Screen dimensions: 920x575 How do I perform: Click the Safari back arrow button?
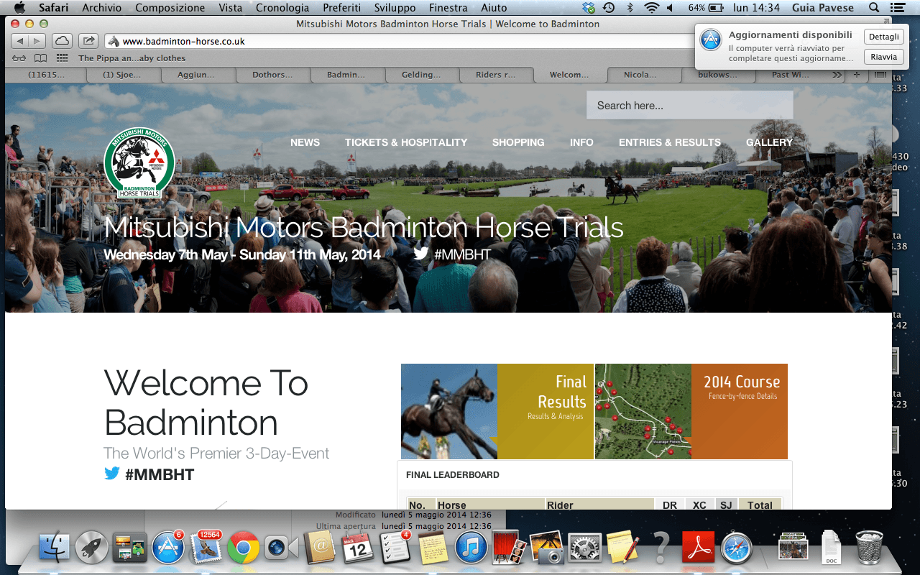[x=20, y=41]
